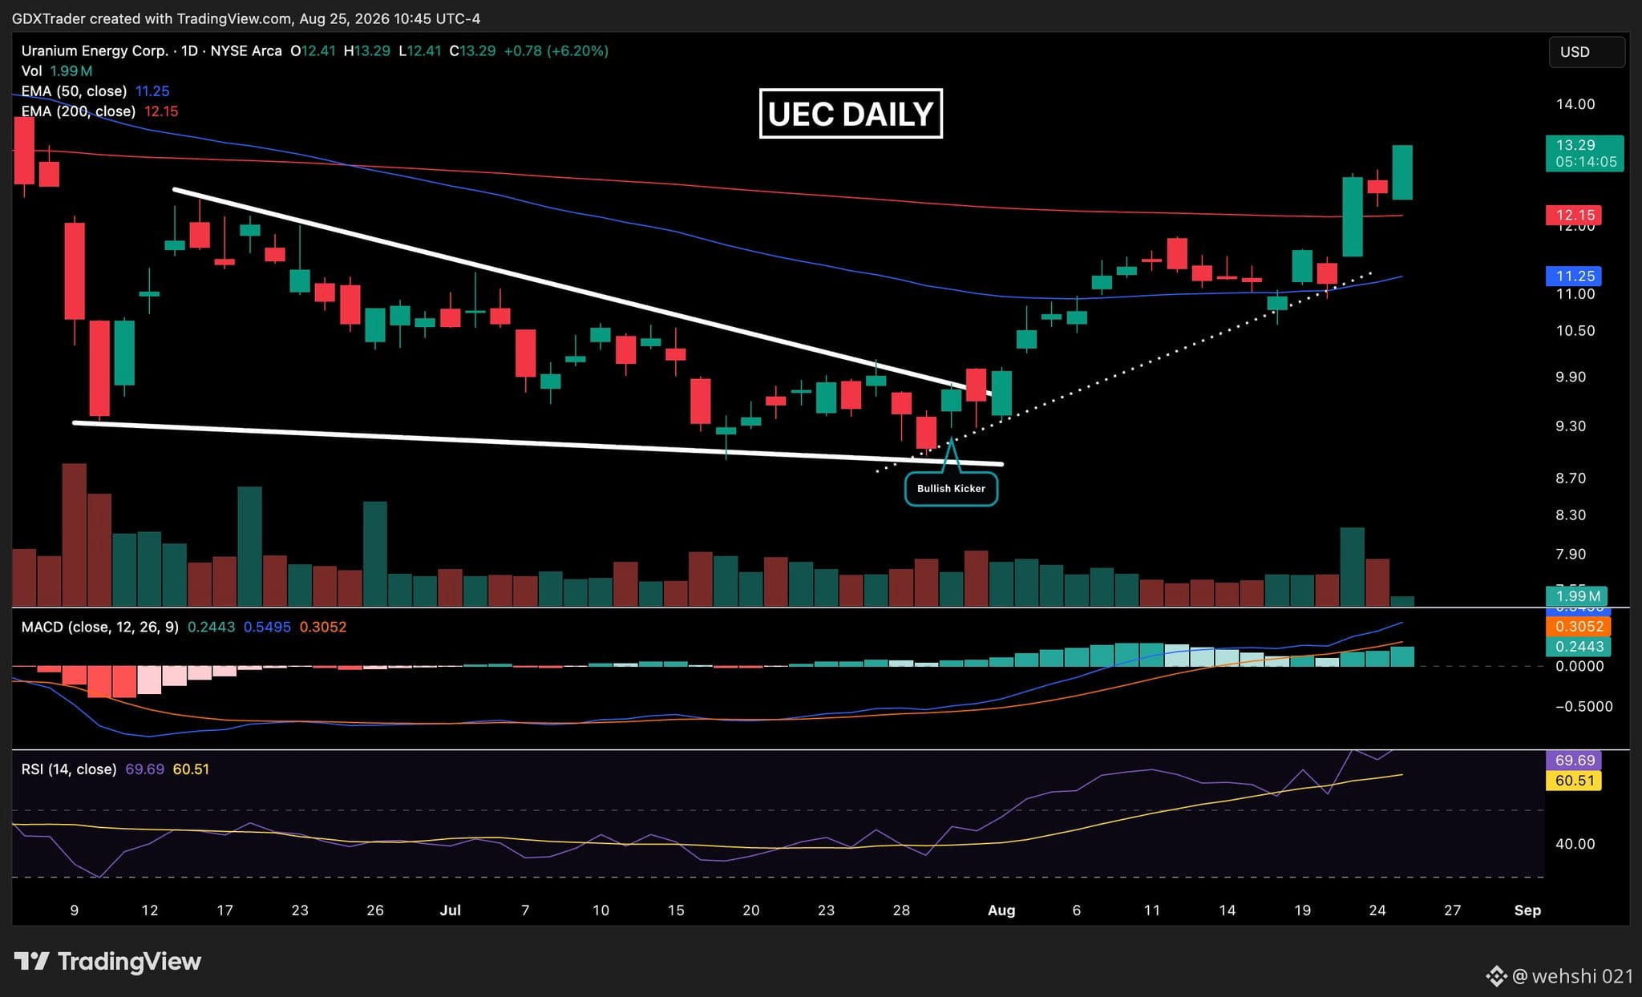Screen dimensions: 1642x997
Task: Click the 7.90 price axis tick
Action: tap(1571, 554)
